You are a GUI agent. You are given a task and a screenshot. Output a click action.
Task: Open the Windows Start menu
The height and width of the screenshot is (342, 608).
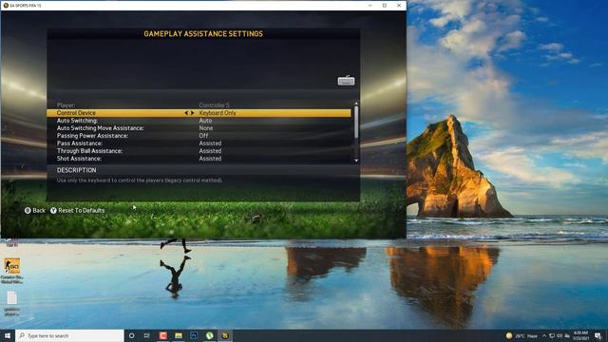click(8, 335)
